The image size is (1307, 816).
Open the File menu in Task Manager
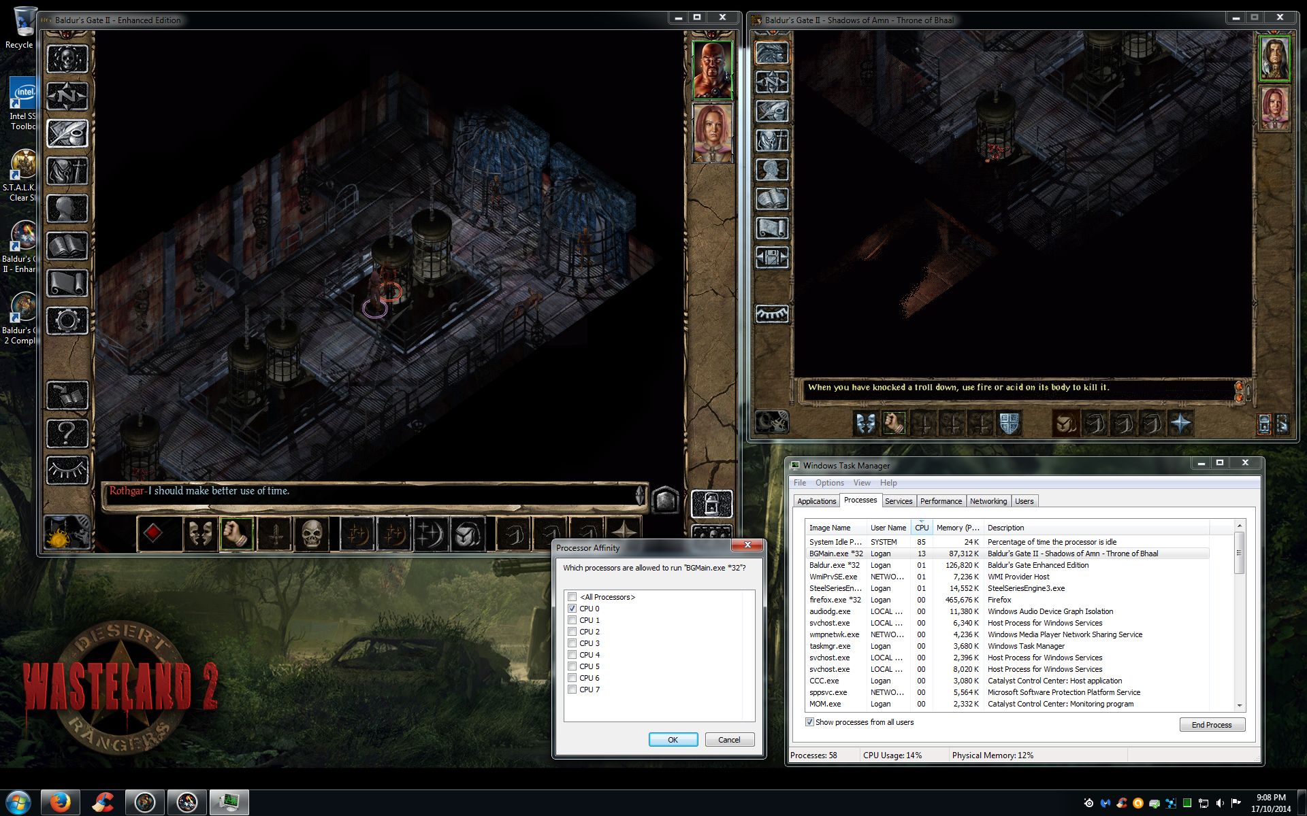800,483
